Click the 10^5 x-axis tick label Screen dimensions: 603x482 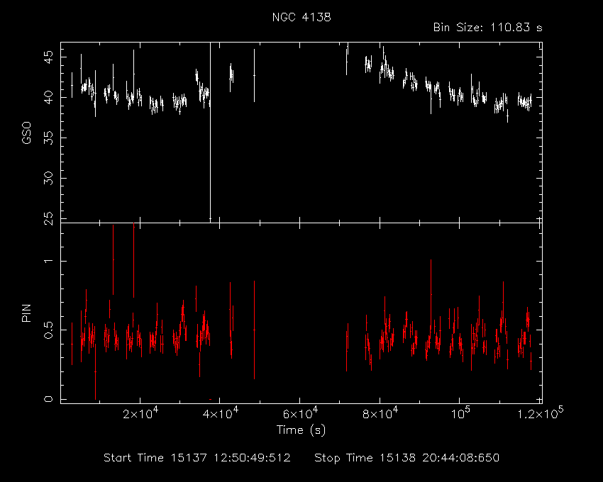coord(460,413)
